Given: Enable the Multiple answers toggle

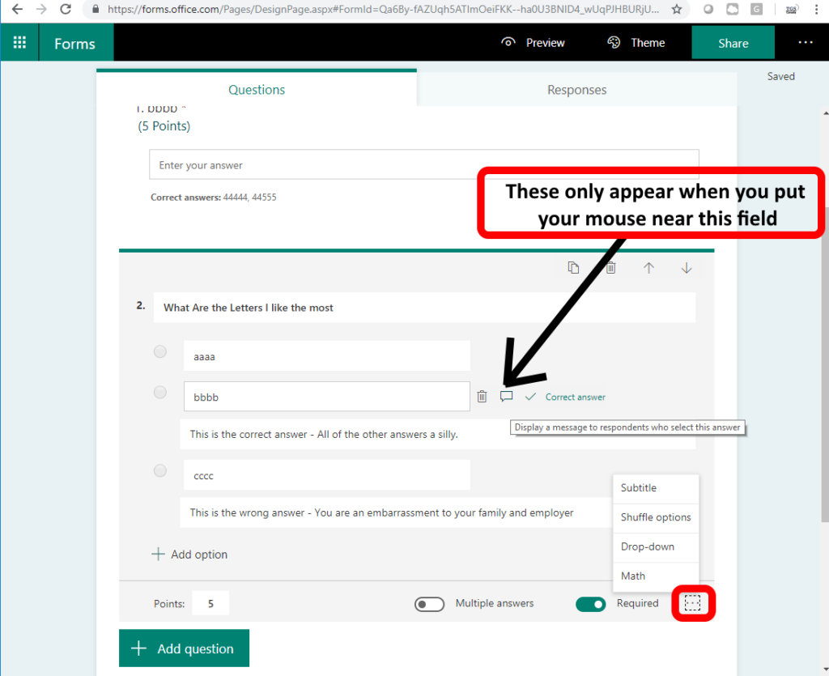Looking at the screenshot, I should point(429,604).
